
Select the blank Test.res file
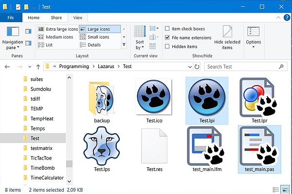tap(154, 146)
